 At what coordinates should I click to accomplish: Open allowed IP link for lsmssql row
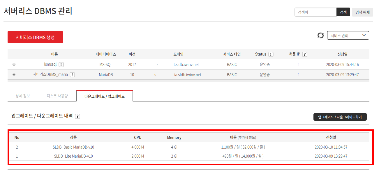point(299,65)
